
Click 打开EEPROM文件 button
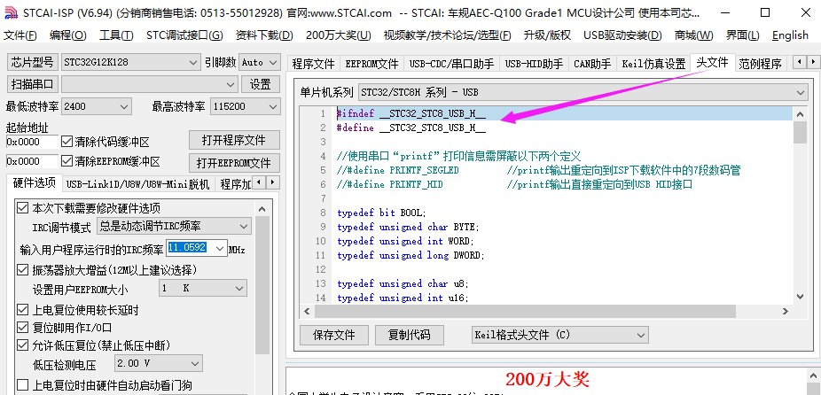point(234,163)
